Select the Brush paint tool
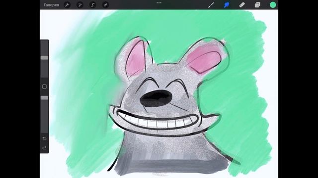Viewport: 318px width, 178px height. [x=211, y=5]
